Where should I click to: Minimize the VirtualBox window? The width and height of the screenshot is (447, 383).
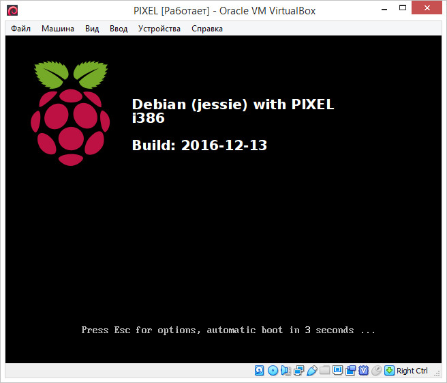coord(384,9)
